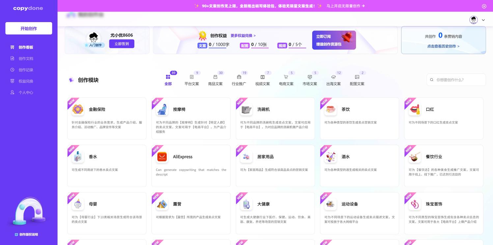Open 权益兑换 in sidebar

tap(22, 81)
